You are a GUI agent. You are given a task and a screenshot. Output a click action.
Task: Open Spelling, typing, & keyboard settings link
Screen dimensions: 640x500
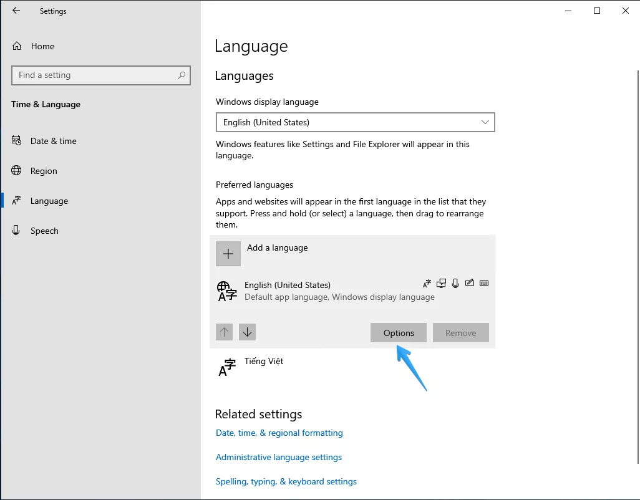coord(286,481)
